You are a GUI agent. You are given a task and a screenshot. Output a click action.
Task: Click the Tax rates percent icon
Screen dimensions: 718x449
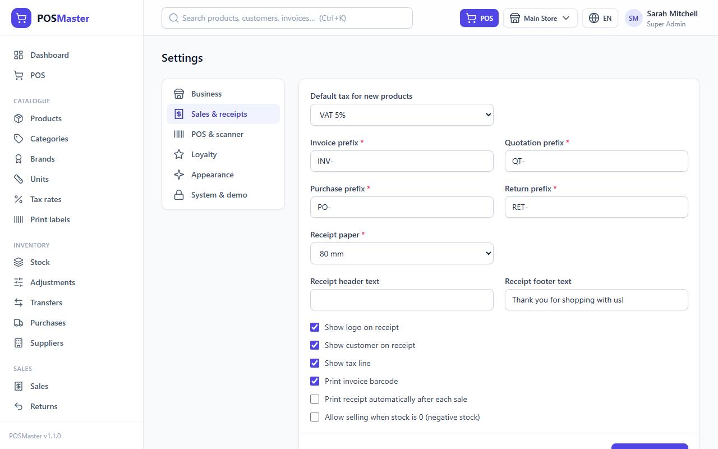(19, 199)
